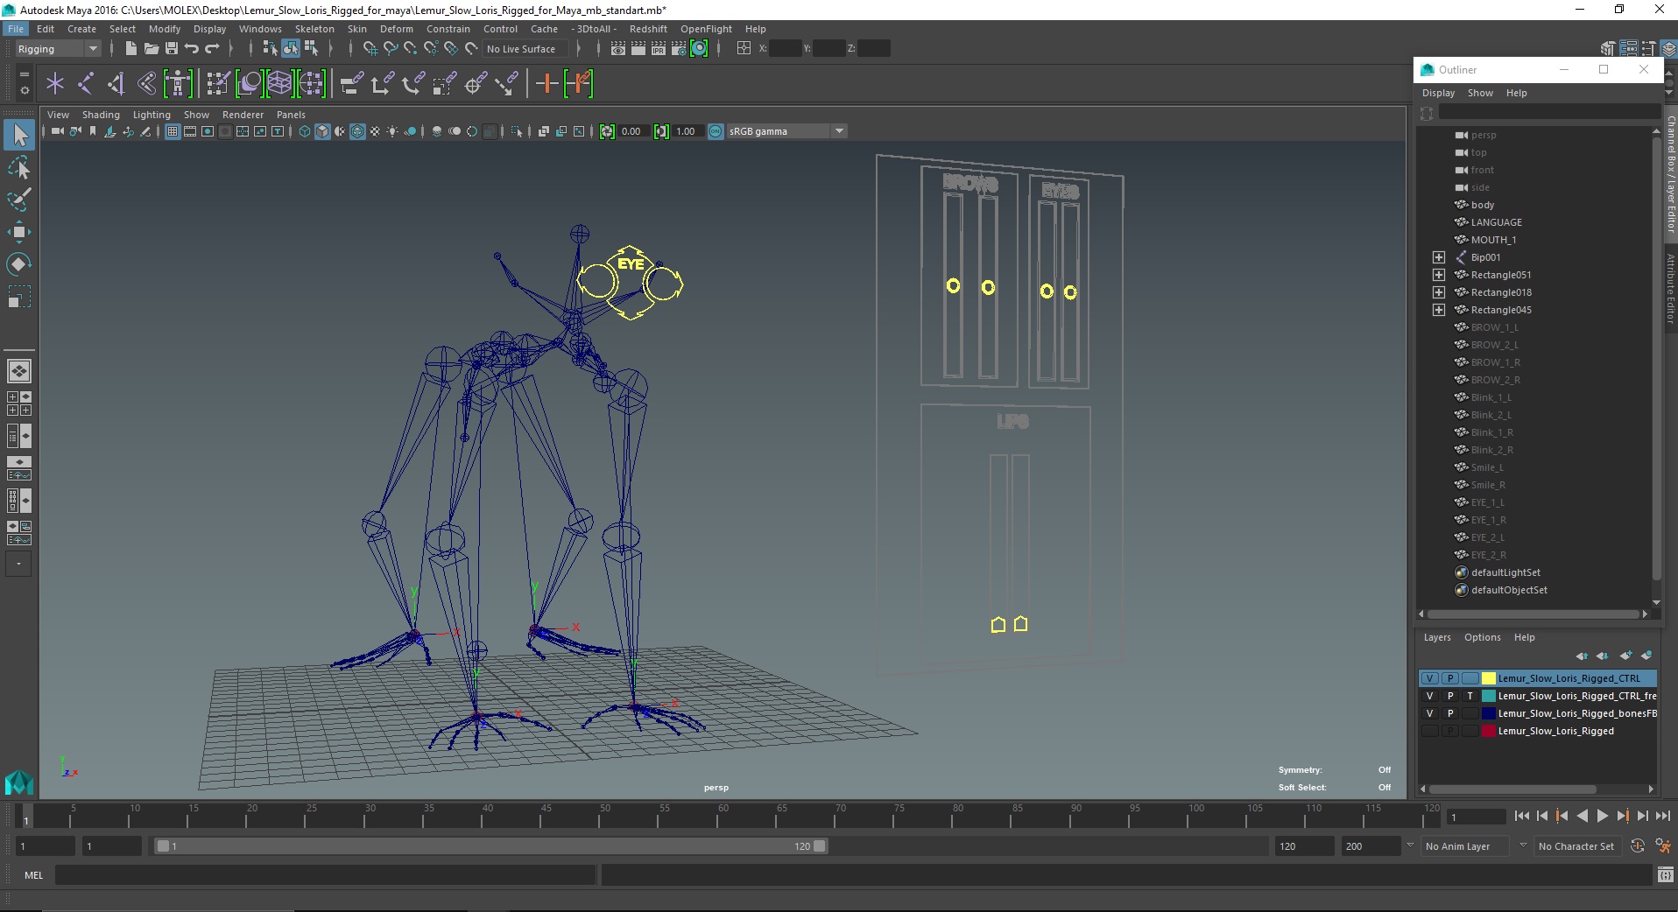Toggle the ON color management button
Image resolution: width=1678 pixels, height=912 pixels.
(x=716, y=131)
